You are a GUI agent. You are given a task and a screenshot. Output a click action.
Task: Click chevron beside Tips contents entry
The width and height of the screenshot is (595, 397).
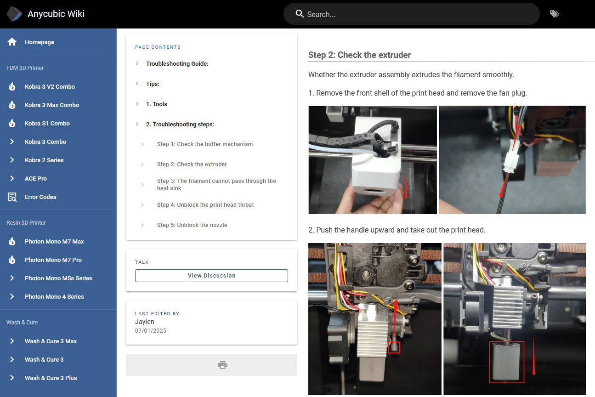[137, 84]
